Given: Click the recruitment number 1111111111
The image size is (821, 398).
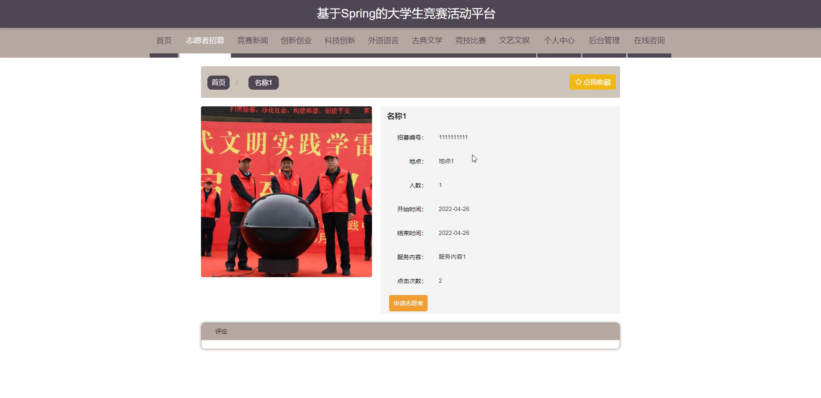Looking at the screenshot, I should pos(453,137).
